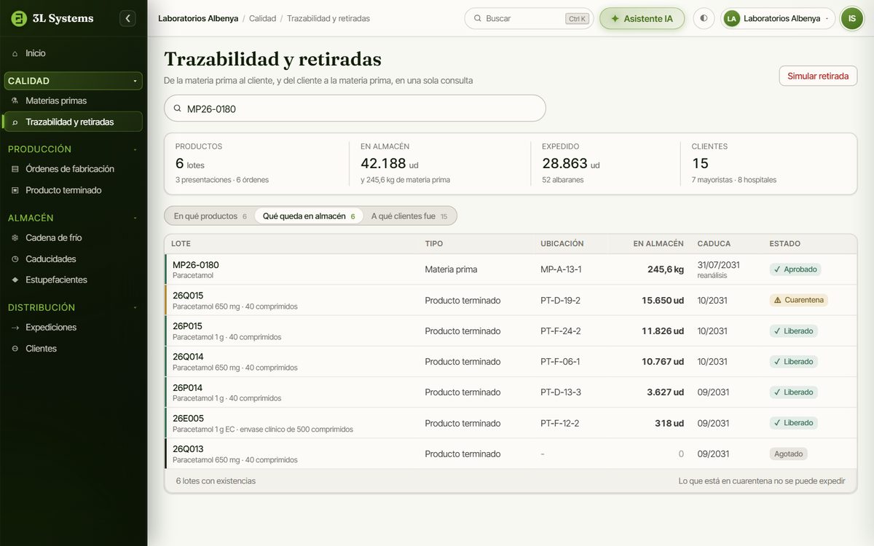Screen dimensions: 874x546
Task: Click the Clientes count 15 card
Action: pyautogui.click(x=768, y=164)
